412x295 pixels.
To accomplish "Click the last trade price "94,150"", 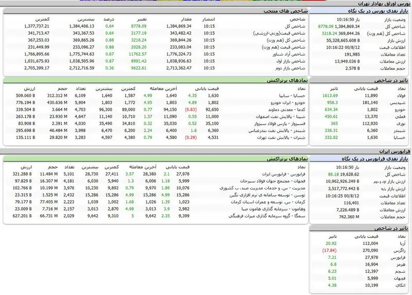I will [170, 110].
